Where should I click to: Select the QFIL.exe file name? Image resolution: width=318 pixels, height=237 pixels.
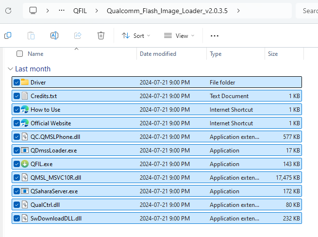tap(42, 164)
